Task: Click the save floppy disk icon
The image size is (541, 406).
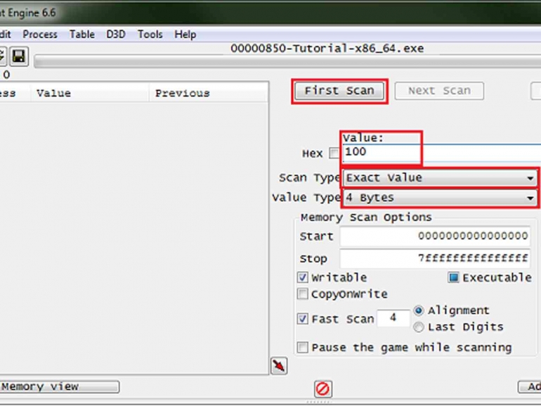Action: pos(19,56)
